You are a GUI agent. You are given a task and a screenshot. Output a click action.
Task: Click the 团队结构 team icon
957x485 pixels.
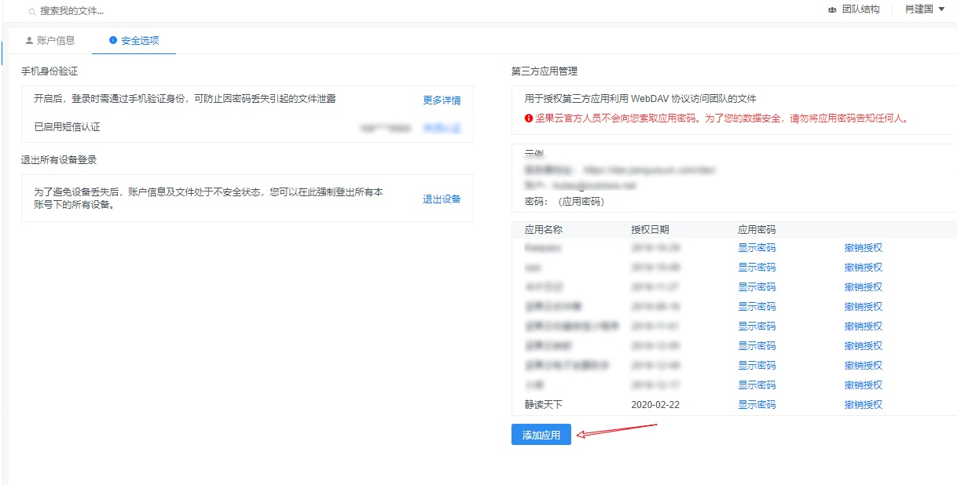[832, 9]
